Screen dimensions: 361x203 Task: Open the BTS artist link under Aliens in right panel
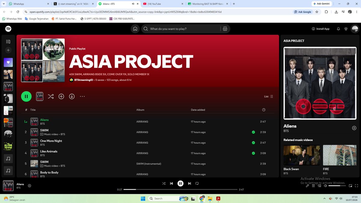point(286,131)
